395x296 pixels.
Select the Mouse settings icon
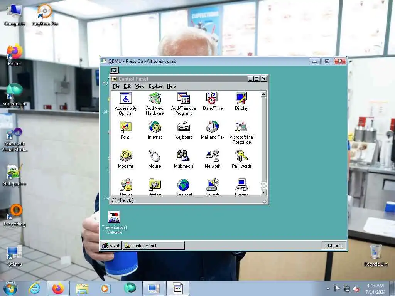click(155, 159)
